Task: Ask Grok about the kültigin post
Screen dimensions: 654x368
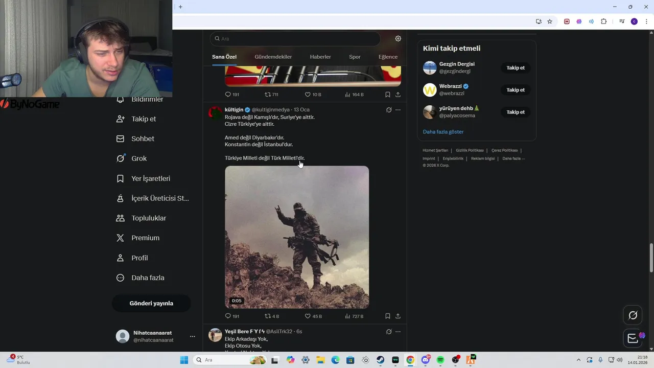Action: (389, 110)
